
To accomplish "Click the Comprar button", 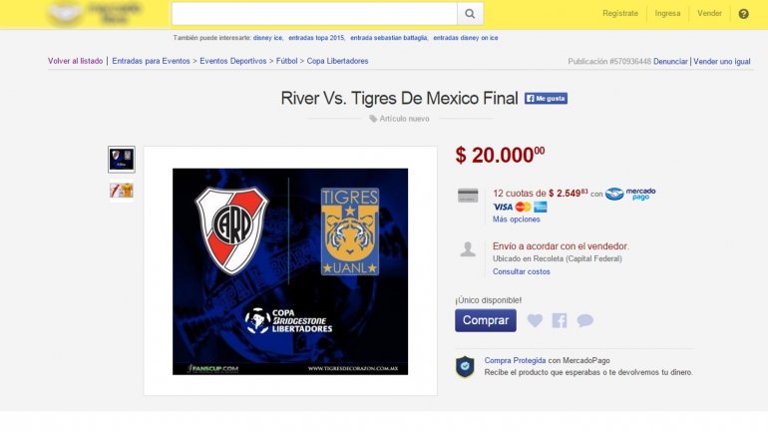I will tap(486, 320).
